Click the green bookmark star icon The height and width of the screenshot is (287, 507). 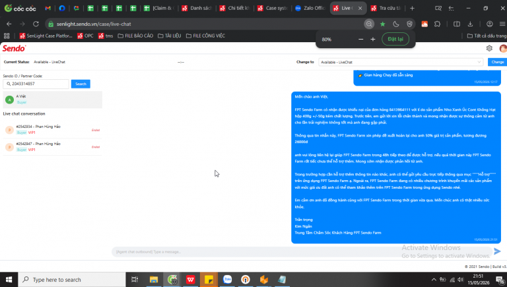coord(382,24)
